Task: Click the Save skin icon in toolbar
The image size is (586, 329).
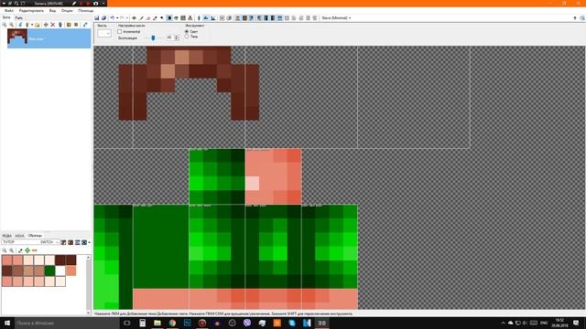Action: pyautogui.click(x=97, y=18)
